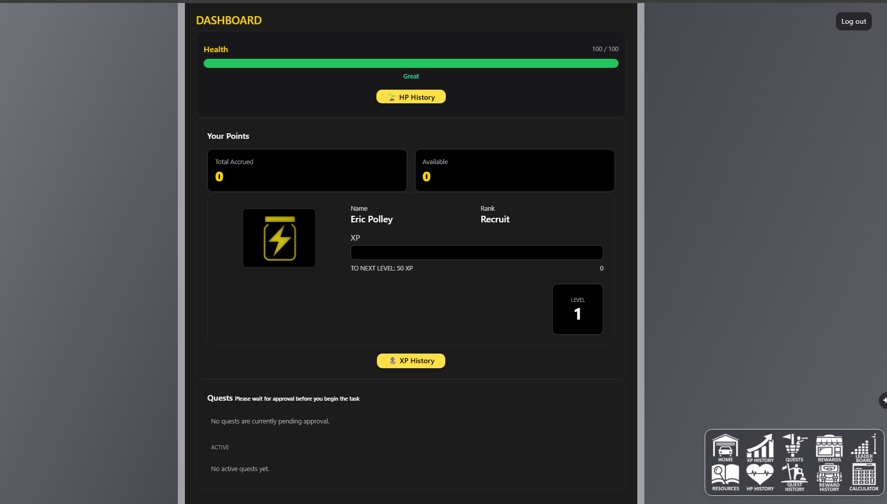Select the Available points card
Viewport: 887px width, 504px height.
click(x=515, y=170)
